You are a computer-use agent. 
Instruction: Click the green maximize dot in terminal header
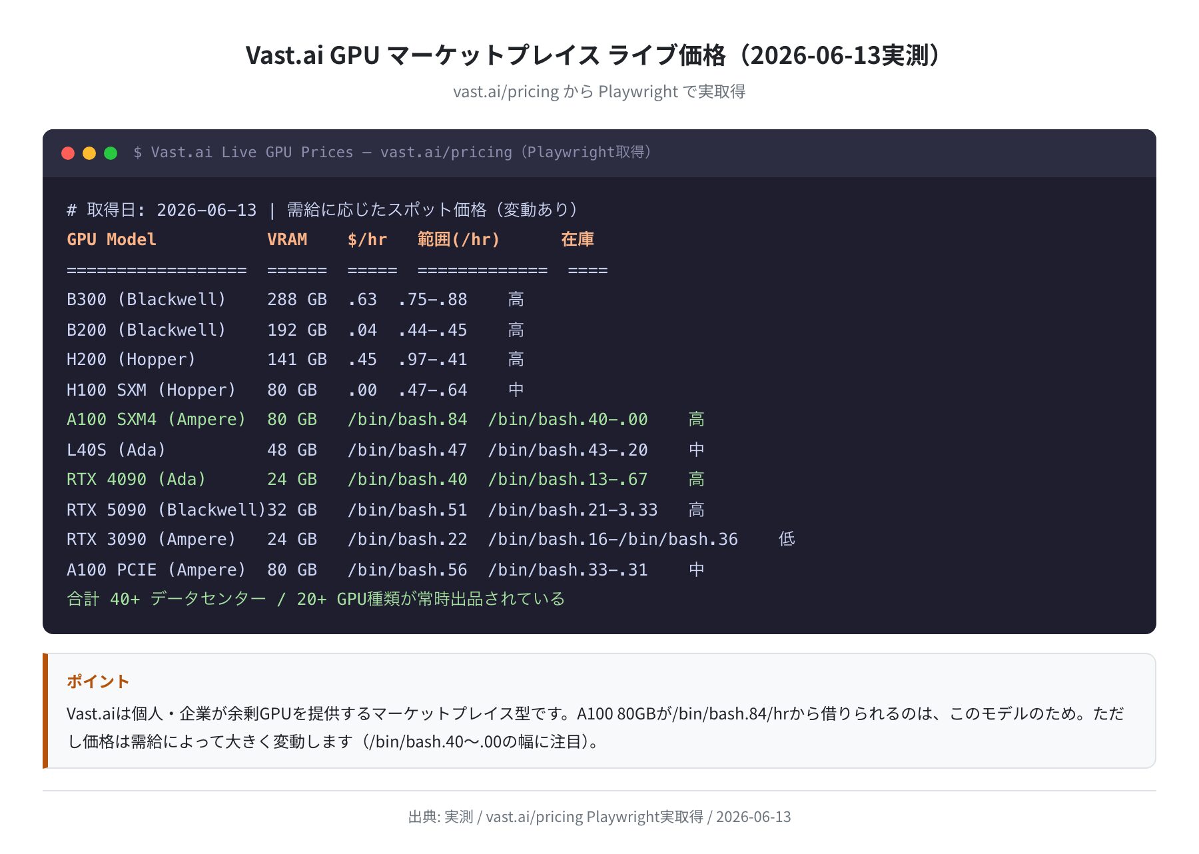tap(111, 153)
